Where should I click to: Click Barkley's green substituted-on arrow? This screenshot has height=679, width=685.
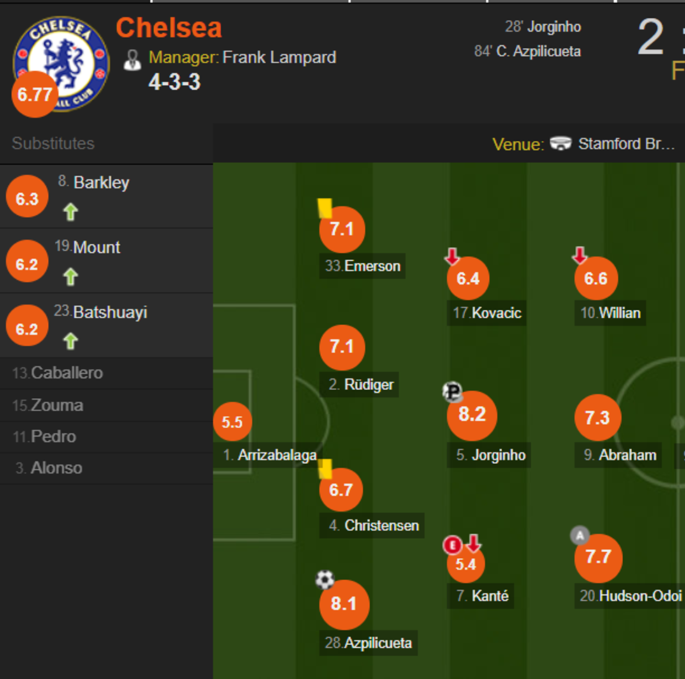71,212
